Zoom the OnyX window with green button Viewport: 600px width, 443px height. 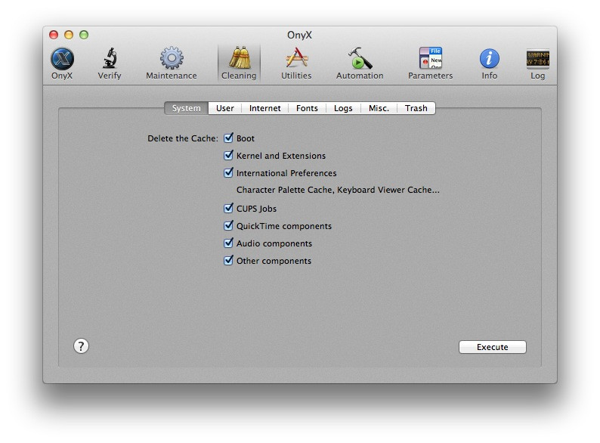(x=84, y=35)
